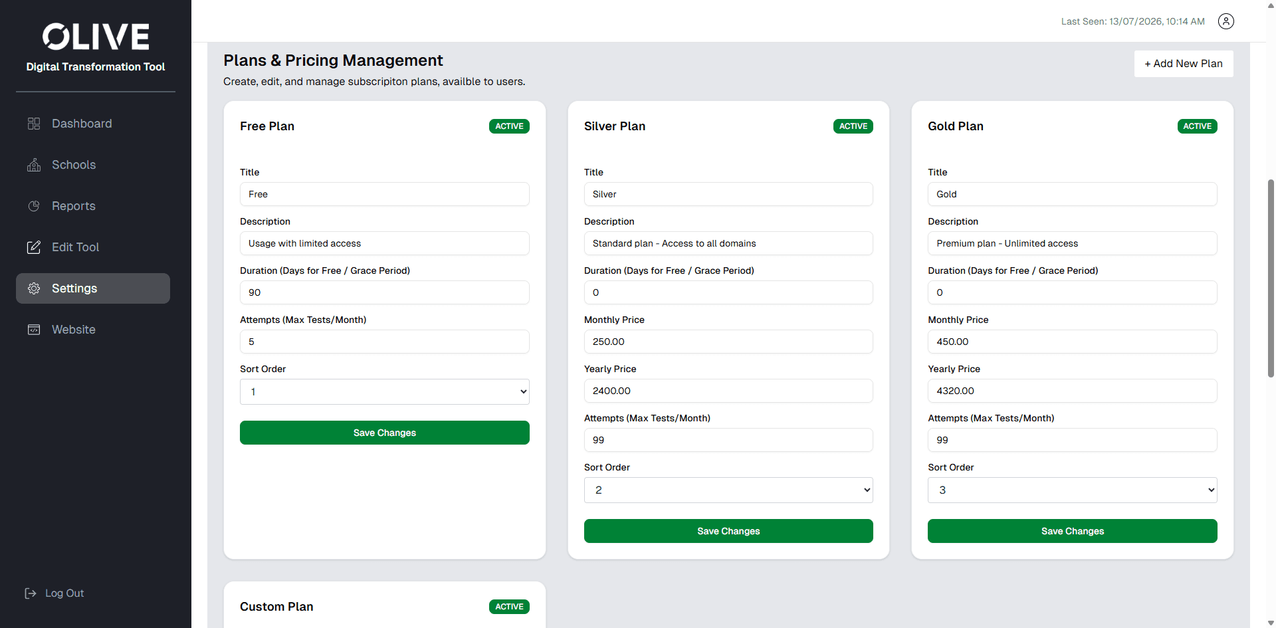This screenshot has height=628, width=1276.
Task: Click the Free Plan Description field
Action: pos(385,243)
